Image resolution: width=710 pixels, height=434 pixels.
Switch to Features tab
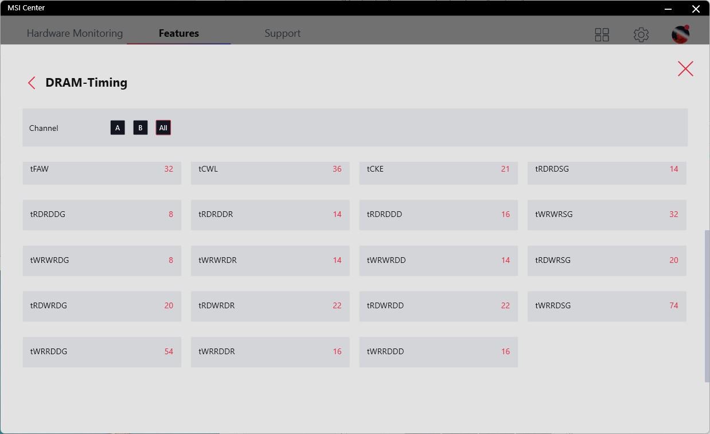click(179, 33)
